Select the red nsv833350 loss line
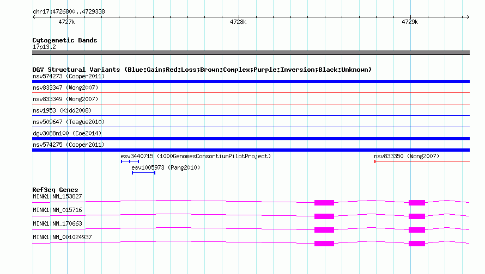The height and width of the screenshot is (274, 485). pos(422,161)
